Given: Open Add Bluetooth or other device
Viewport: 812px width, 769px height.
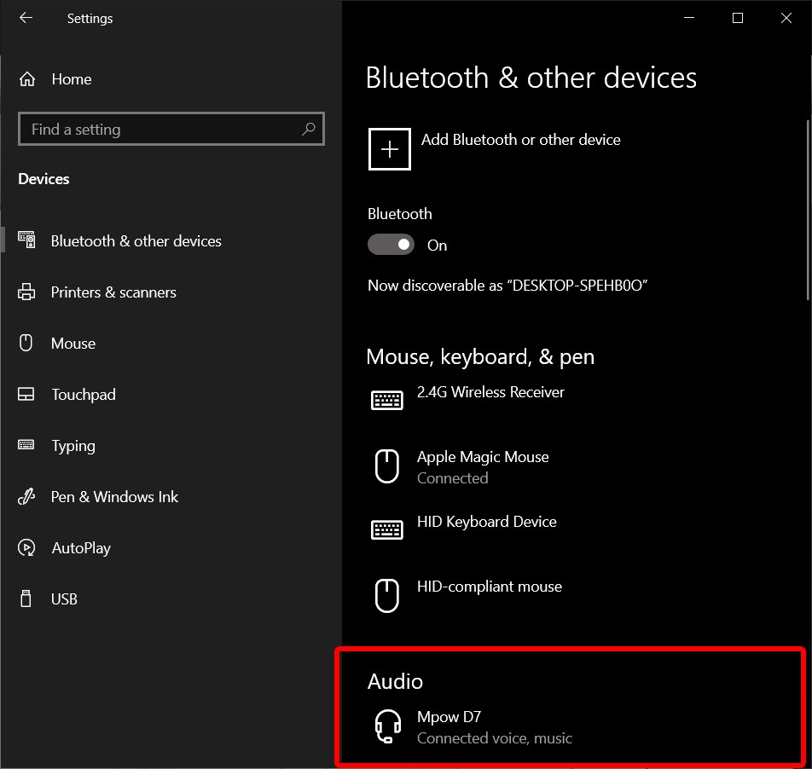Looking at the screenshot, I should 521,140.
